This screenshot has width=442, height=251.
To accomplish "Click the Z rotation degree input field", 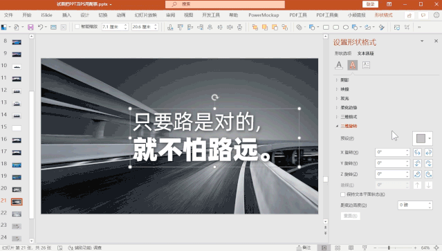I will click(x=390, y=174).
